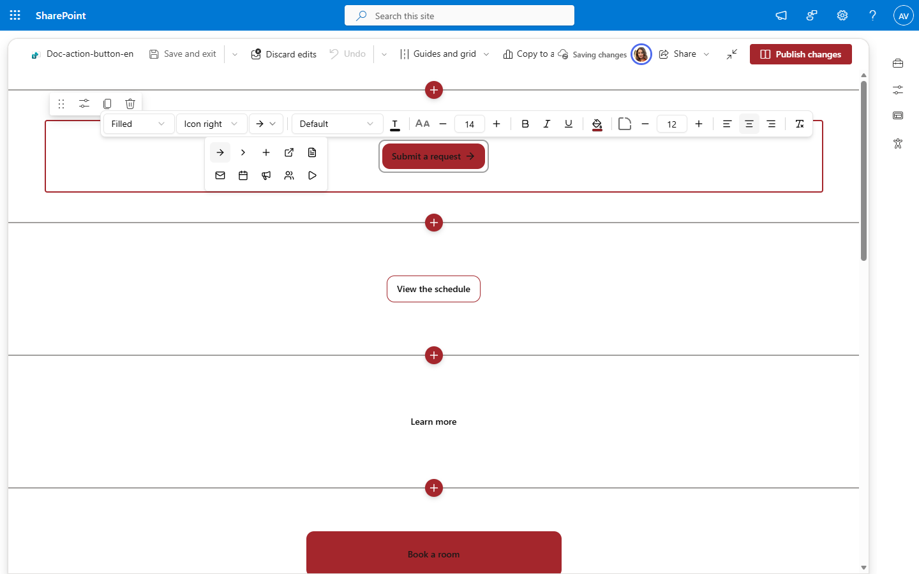Screen dimensions: 919x574
Task: Align button to the right
Action: pos(771,124)
